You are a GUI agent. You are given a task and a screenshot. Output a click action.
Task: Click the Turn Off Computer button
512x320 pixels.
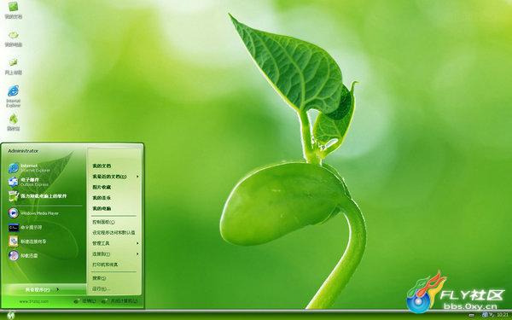119,300
